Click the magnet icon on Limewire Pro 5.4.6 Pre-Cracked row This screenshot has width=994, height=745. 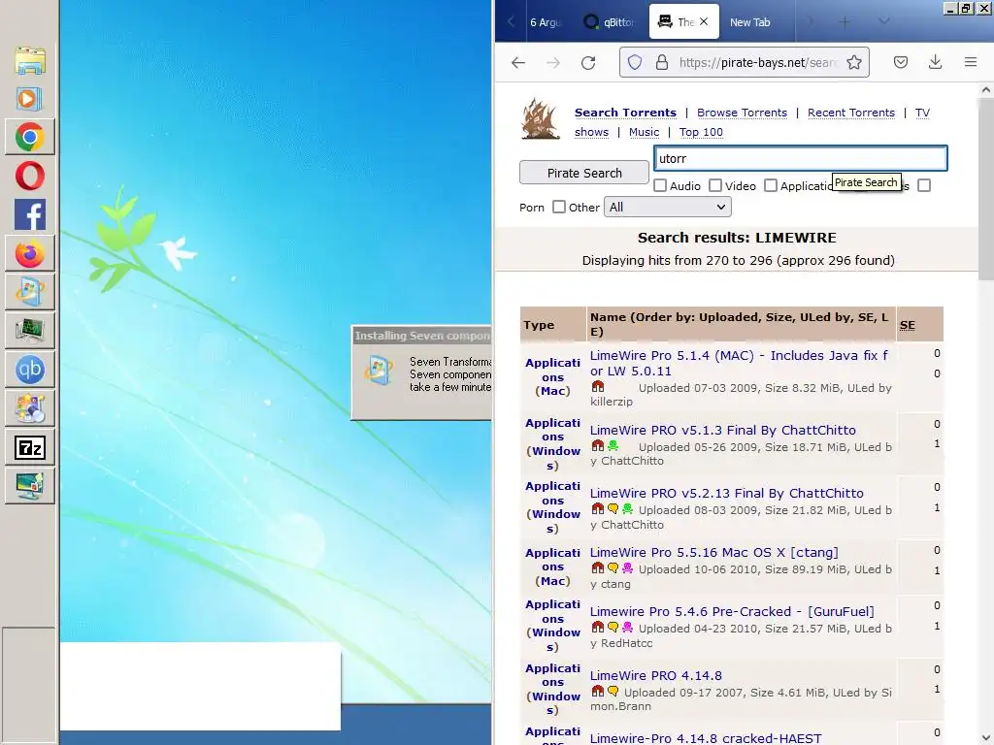pos(597,628)
